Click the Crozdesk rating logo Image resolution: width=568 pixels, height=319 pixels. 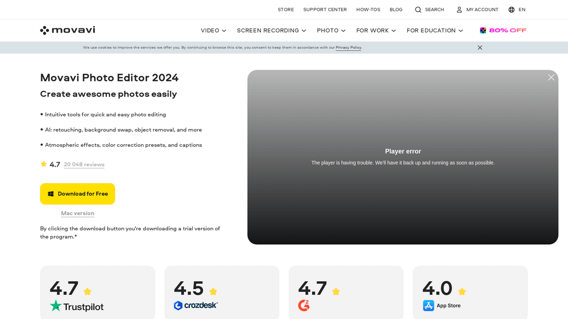tap(196, 305)
